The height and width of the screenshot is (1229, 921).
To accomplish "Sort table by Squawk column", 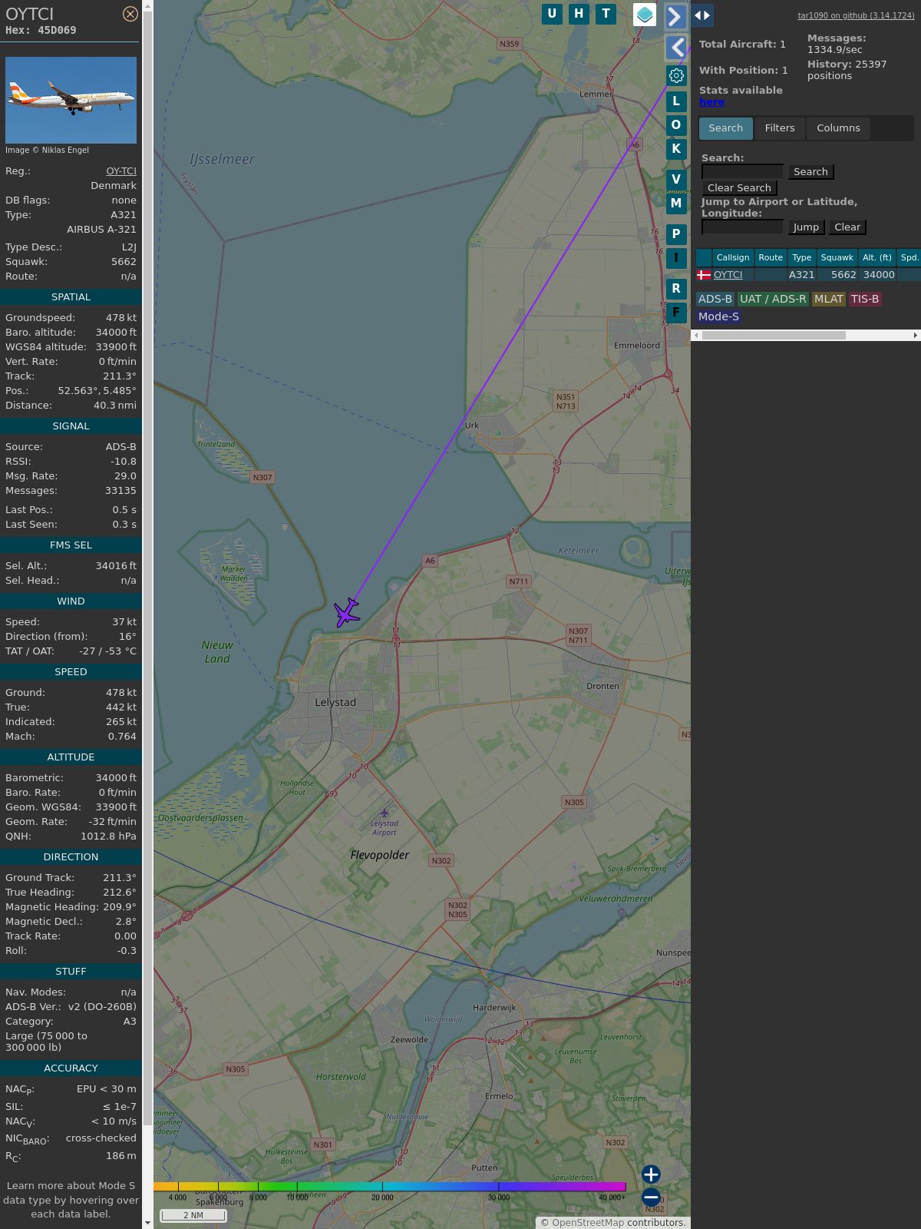I will coord(837,257).
